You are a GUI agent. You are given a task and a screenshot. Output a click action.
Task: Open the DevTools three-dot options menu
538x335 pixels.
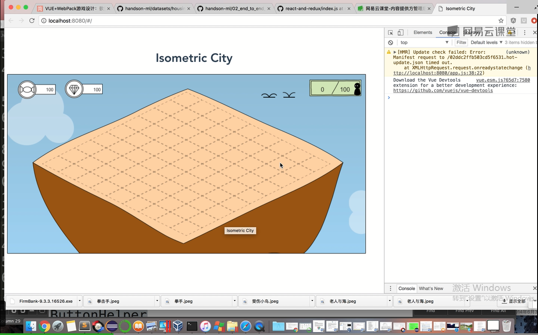tap(524, 33)
